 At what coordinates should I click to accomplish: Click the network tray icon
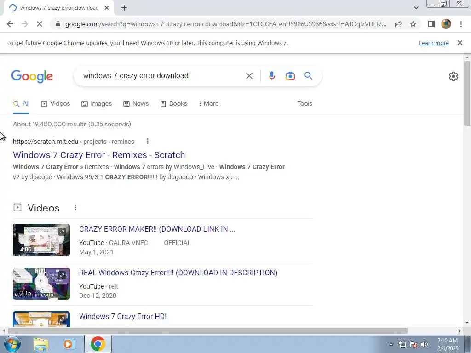point(402,344)
